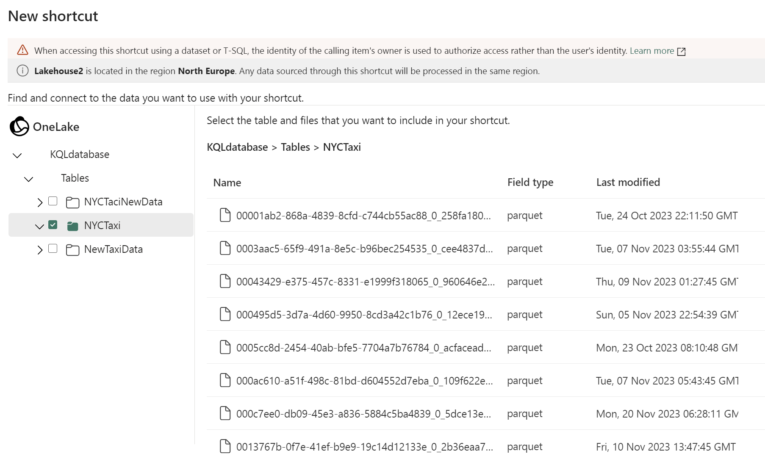Click file icon for 00001ab2-868a parquet file
Screen dimensions: 765x462
[225, 215]
